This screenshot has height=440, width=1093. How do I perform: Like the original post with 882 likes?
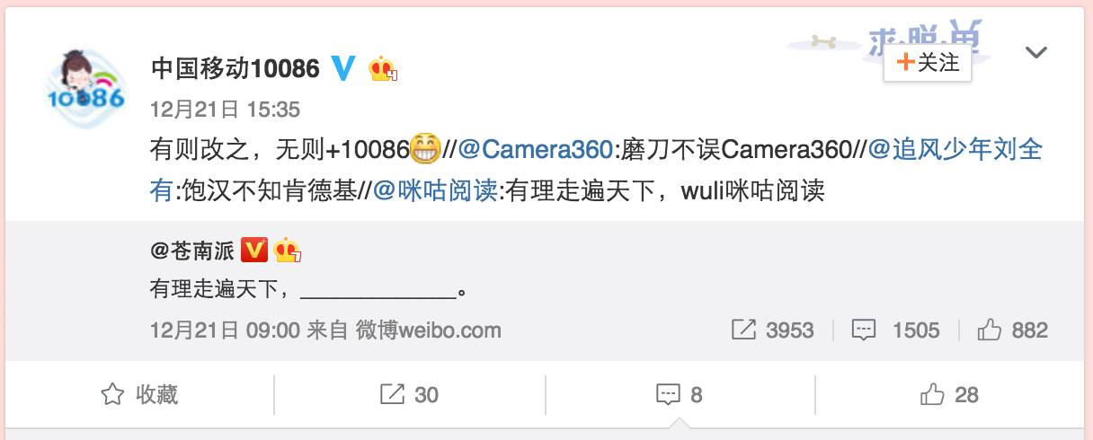[1013, 330]
